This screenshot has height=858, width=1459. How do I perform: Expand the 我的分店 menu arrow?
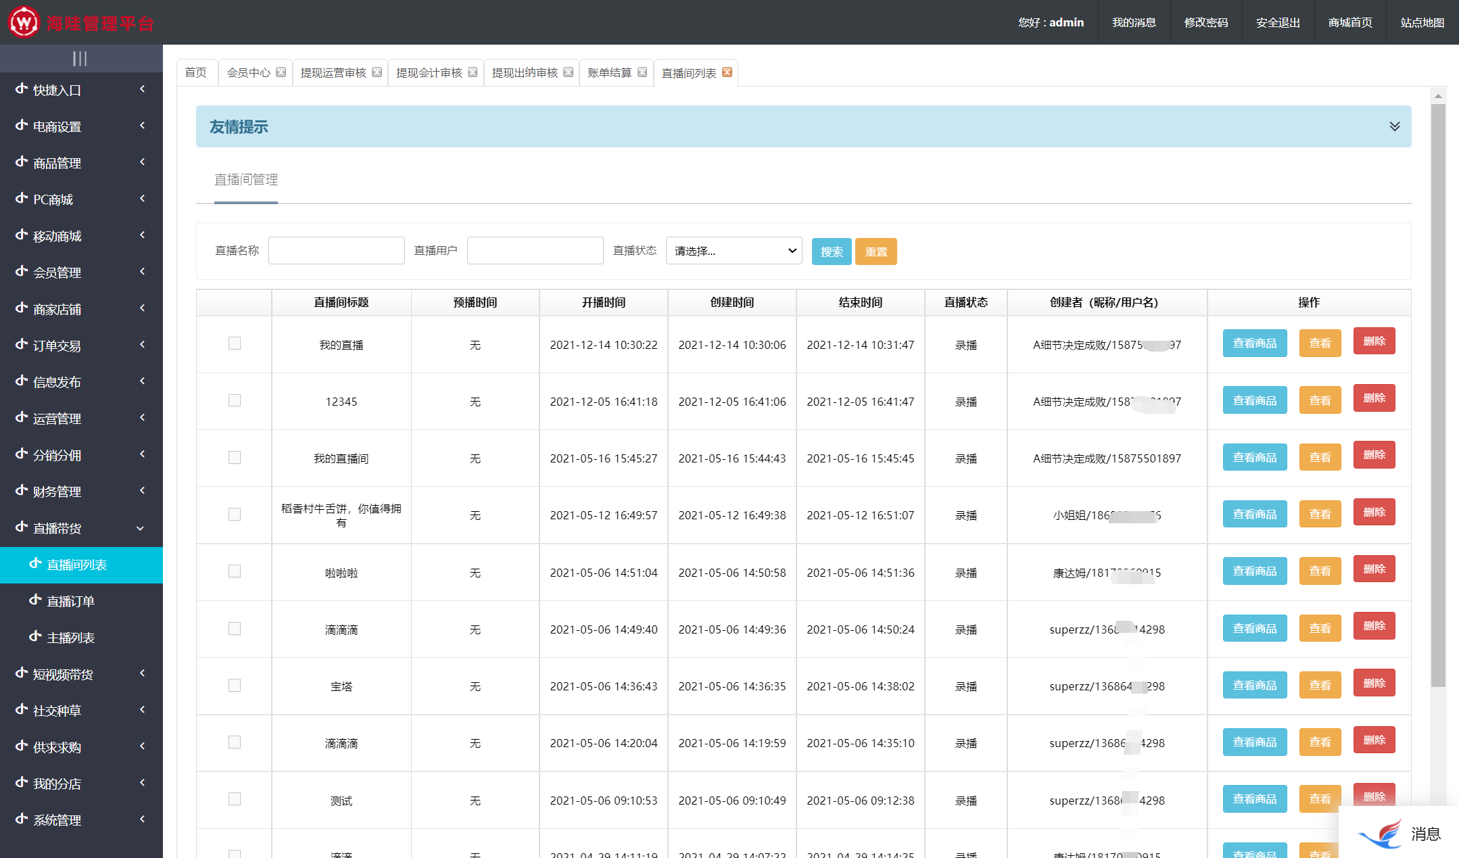pos(142,782)
